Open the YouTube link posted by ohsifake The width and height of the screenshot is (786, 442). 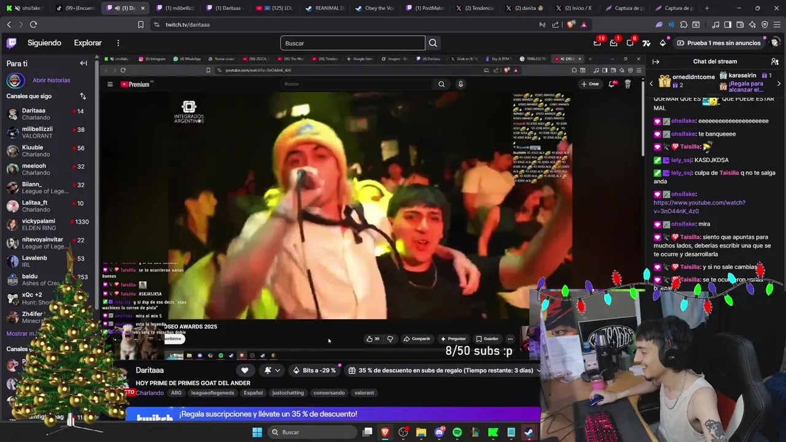[x=699, y=207]
